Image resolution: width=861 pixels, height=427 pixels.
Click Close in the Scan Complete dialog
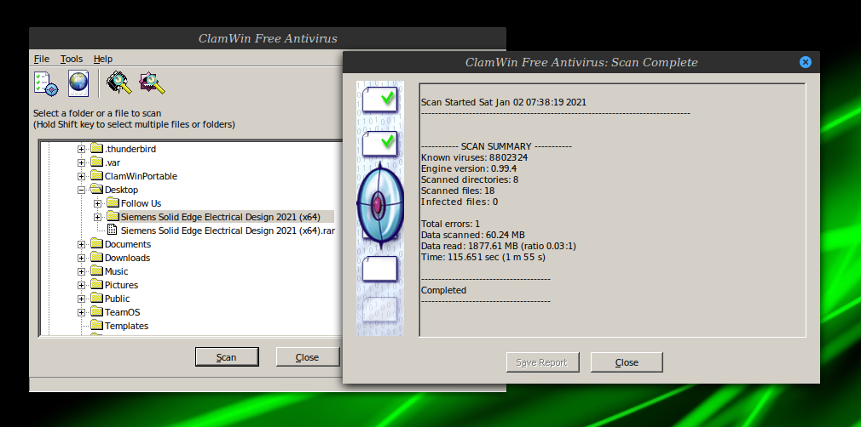tap(627, 362)
